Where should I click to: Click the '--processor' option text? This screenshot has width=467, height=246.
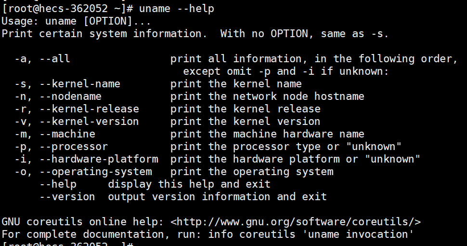tap(73, 147)
